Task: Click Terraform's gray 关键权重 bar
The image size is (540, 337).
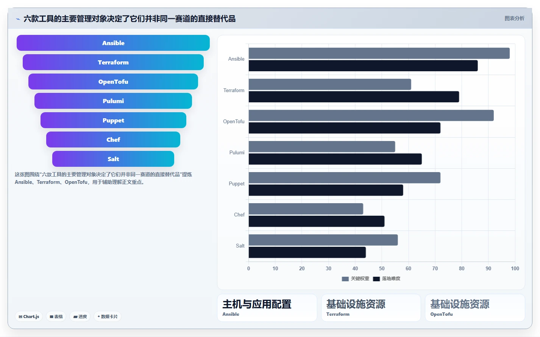Action: pos(330,84)
